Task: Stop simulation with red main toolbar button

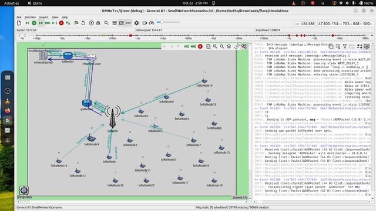Action: tap(61, 23)
